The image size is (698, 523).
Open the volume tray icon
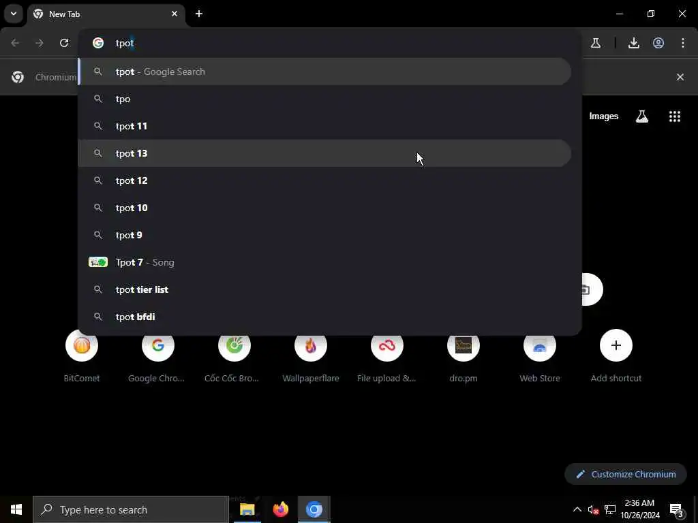593,510
